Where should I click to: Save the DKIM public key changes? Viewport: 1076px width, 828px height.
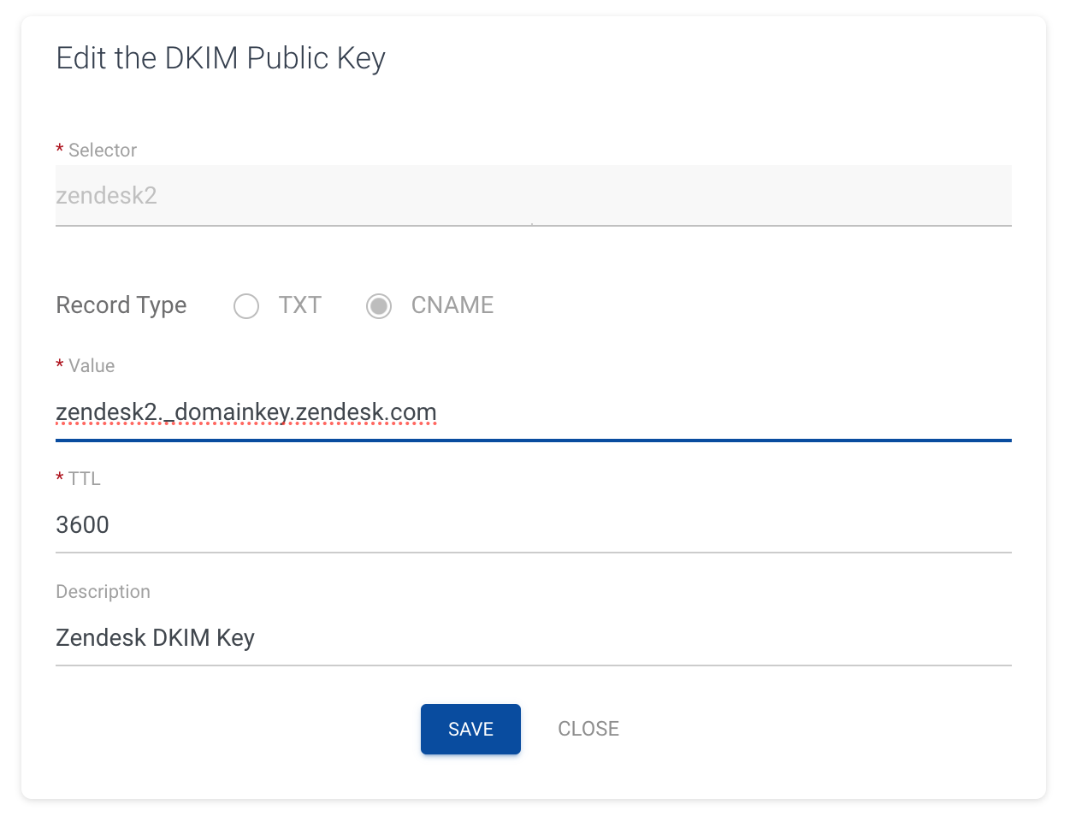(470, 729)
